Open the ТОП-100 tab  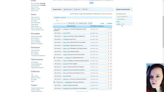coord(85,9)
